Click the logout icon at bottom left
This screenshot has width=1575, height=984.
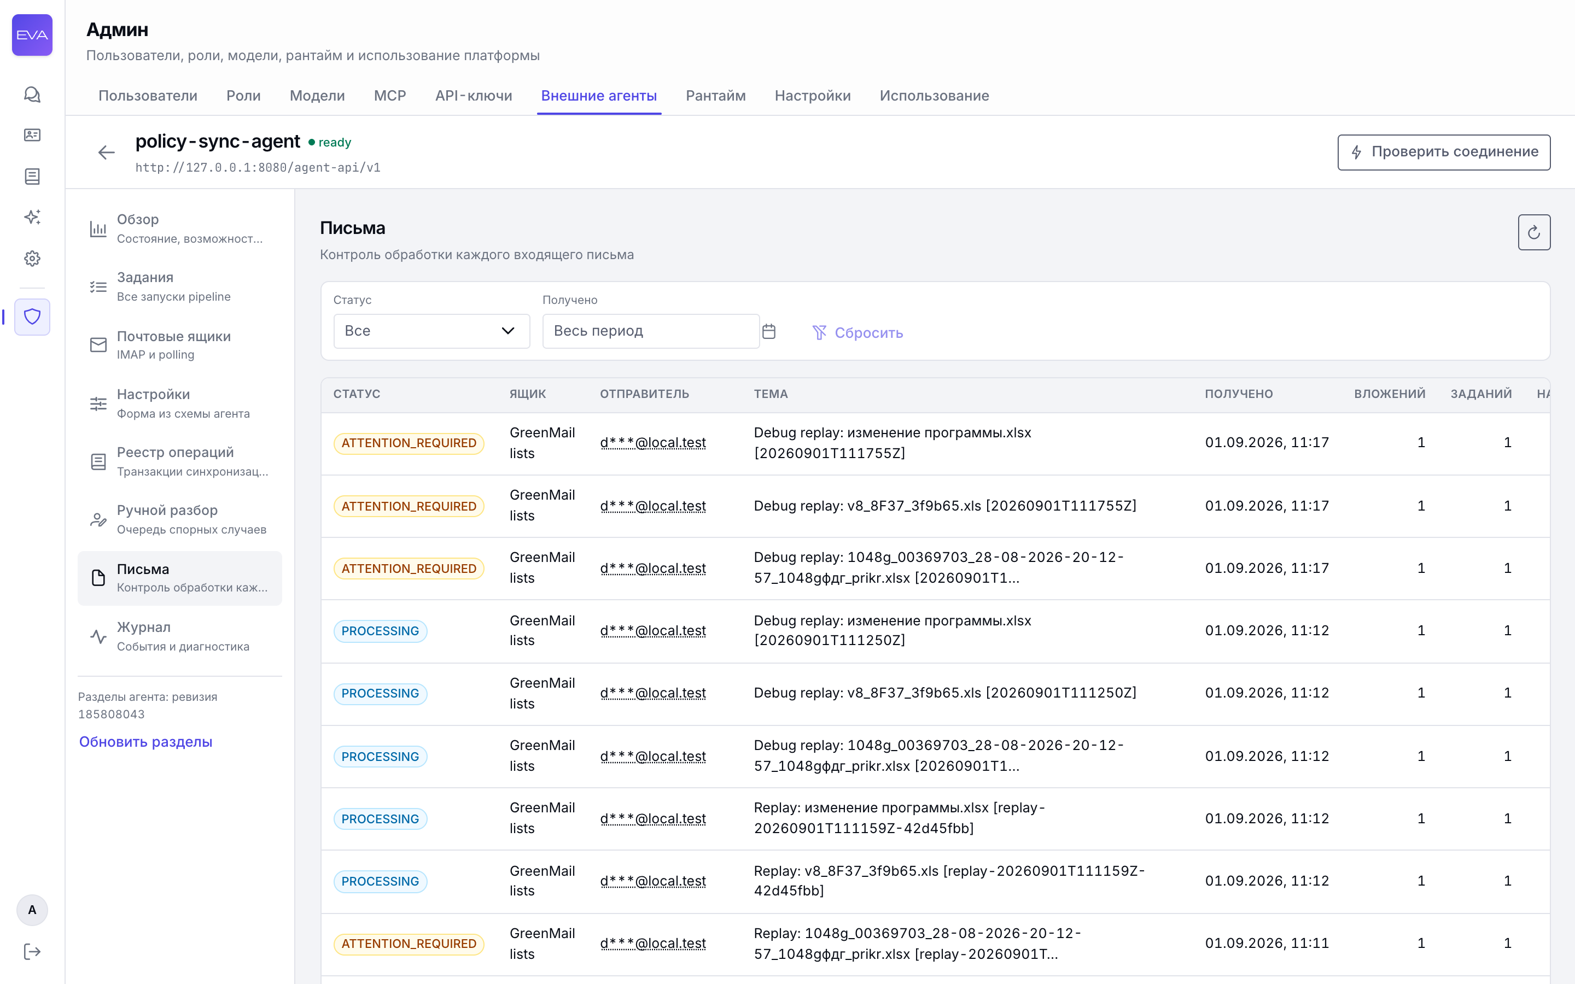tap(32, 951)
